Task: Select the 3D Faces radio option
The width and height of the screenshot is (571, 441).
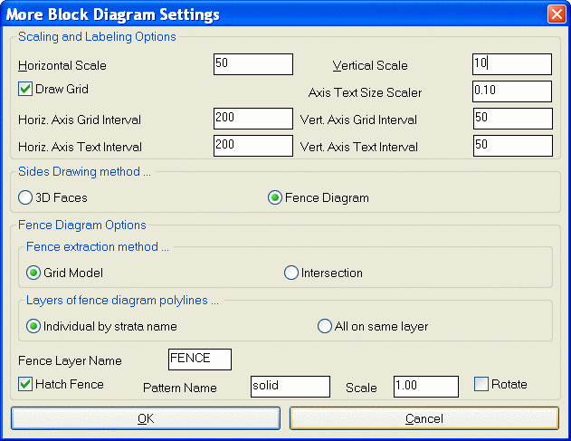Action: pos(25,197)
